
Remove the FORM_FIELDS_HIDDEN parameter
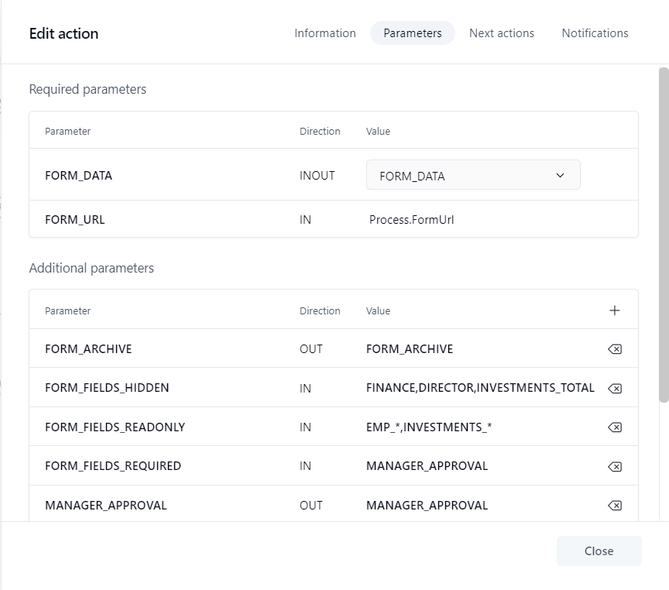(x=614, y=388)
